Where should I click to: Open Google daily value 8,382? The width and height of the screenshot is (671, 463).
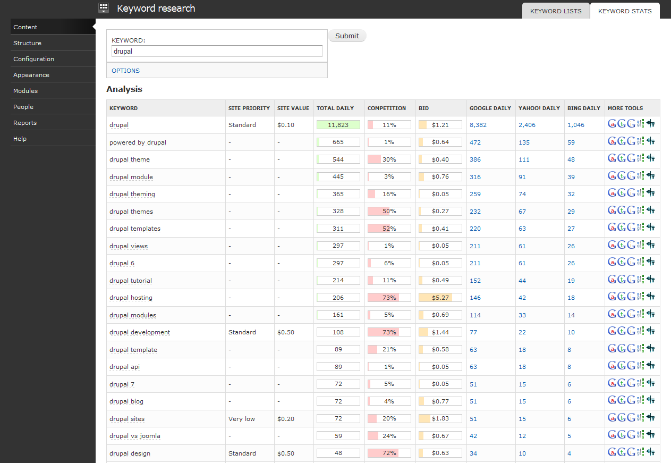pyautogui.click(x=478, y=125)
